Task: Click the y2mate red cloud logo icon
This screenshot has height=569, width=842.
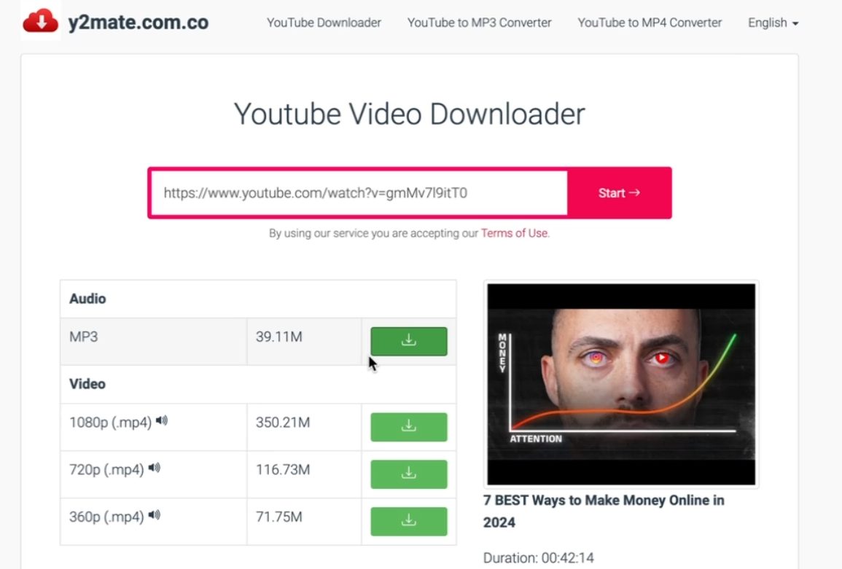Action: click(x=40, y=22)
